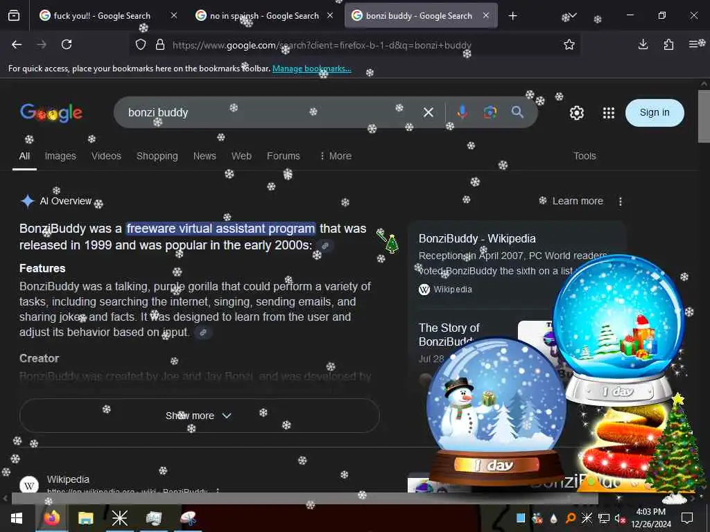Select the News results tab
Image resolution: width=710 pixels, height=532 pixels.
click(205, 156)
